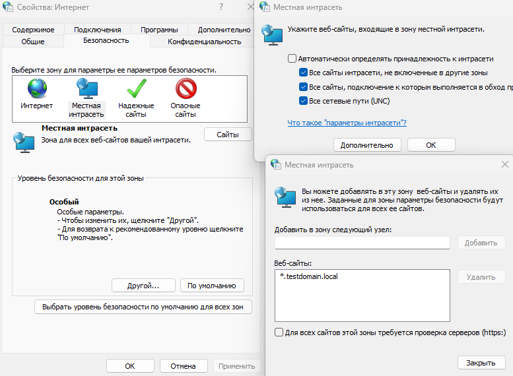Select the Надежные сайты green checkmark zone
This screenshot has height=376, width=513.
[137, 88]
